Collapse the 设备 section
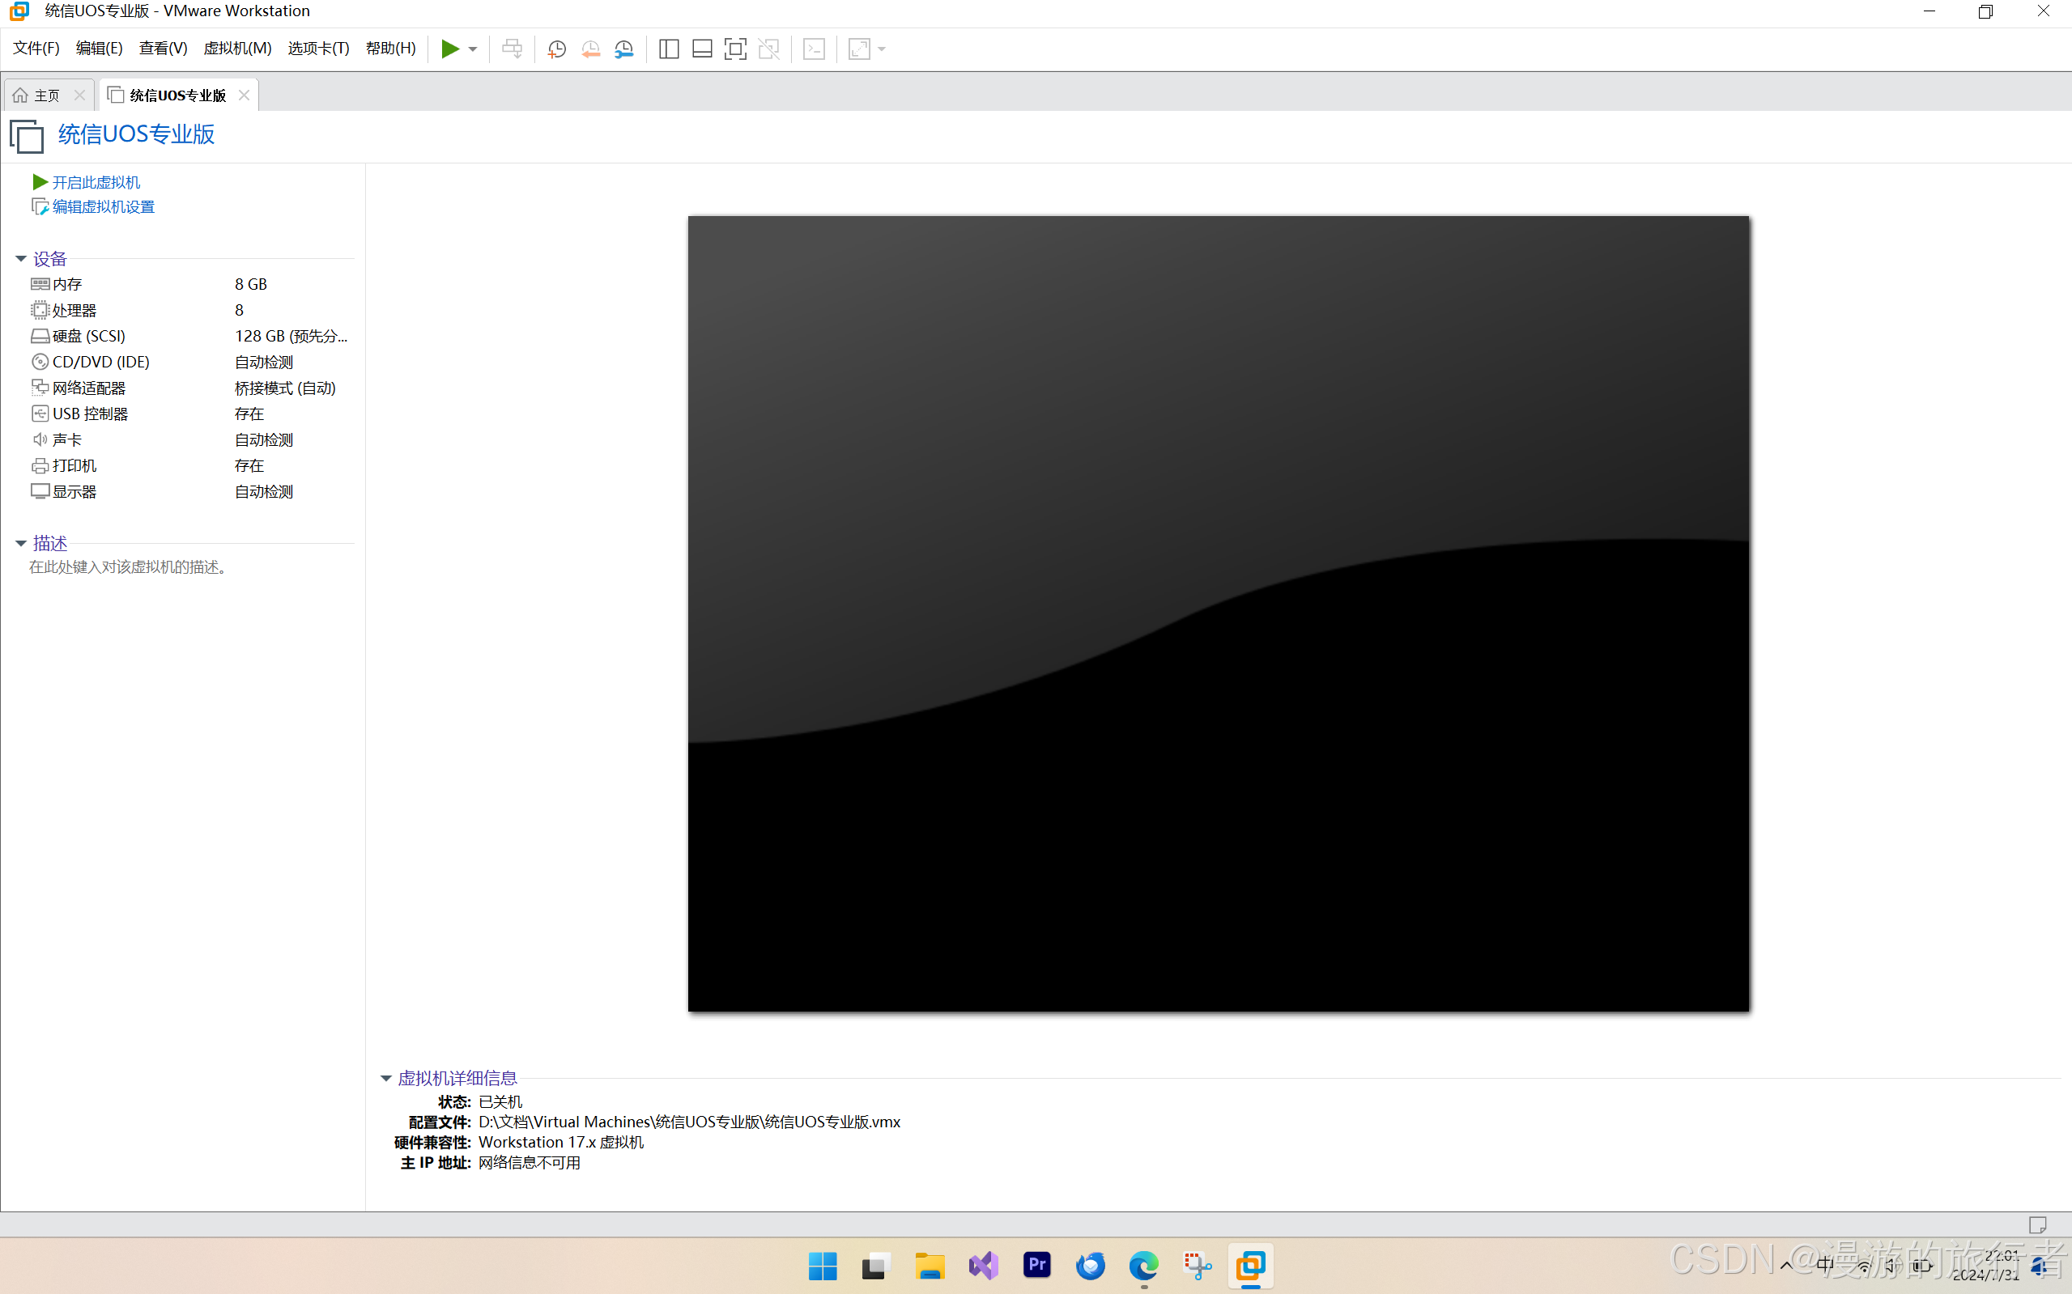Image resolution: width=2072 pixels, height=1294 pixels. point(20,258)
